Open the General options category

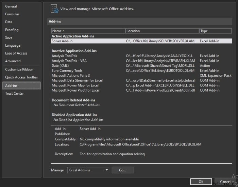pyautogui.click(x=11, y=6)
